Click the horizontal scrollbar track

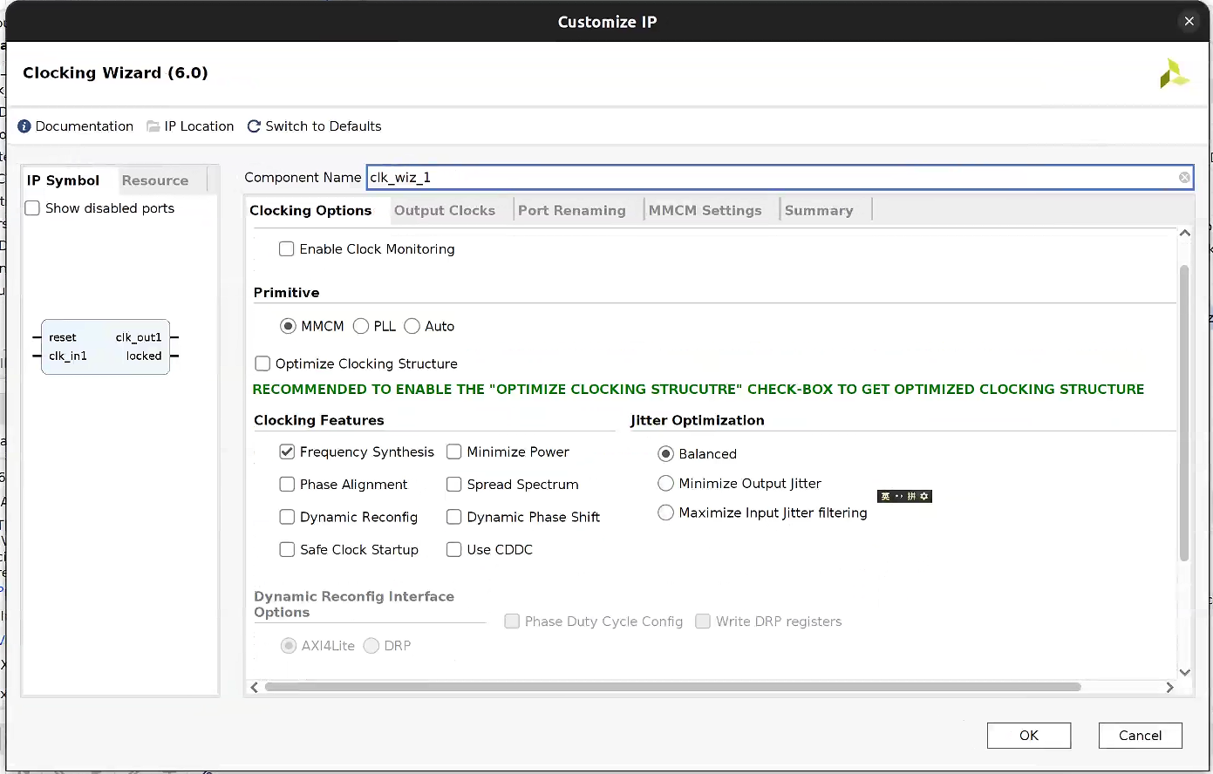[x=1123, y=687]
